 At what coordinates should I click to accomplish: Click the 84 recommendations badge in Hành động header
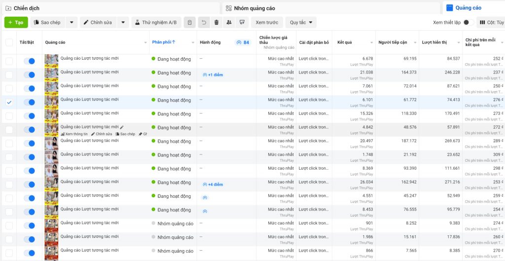[x=243, y=42]
